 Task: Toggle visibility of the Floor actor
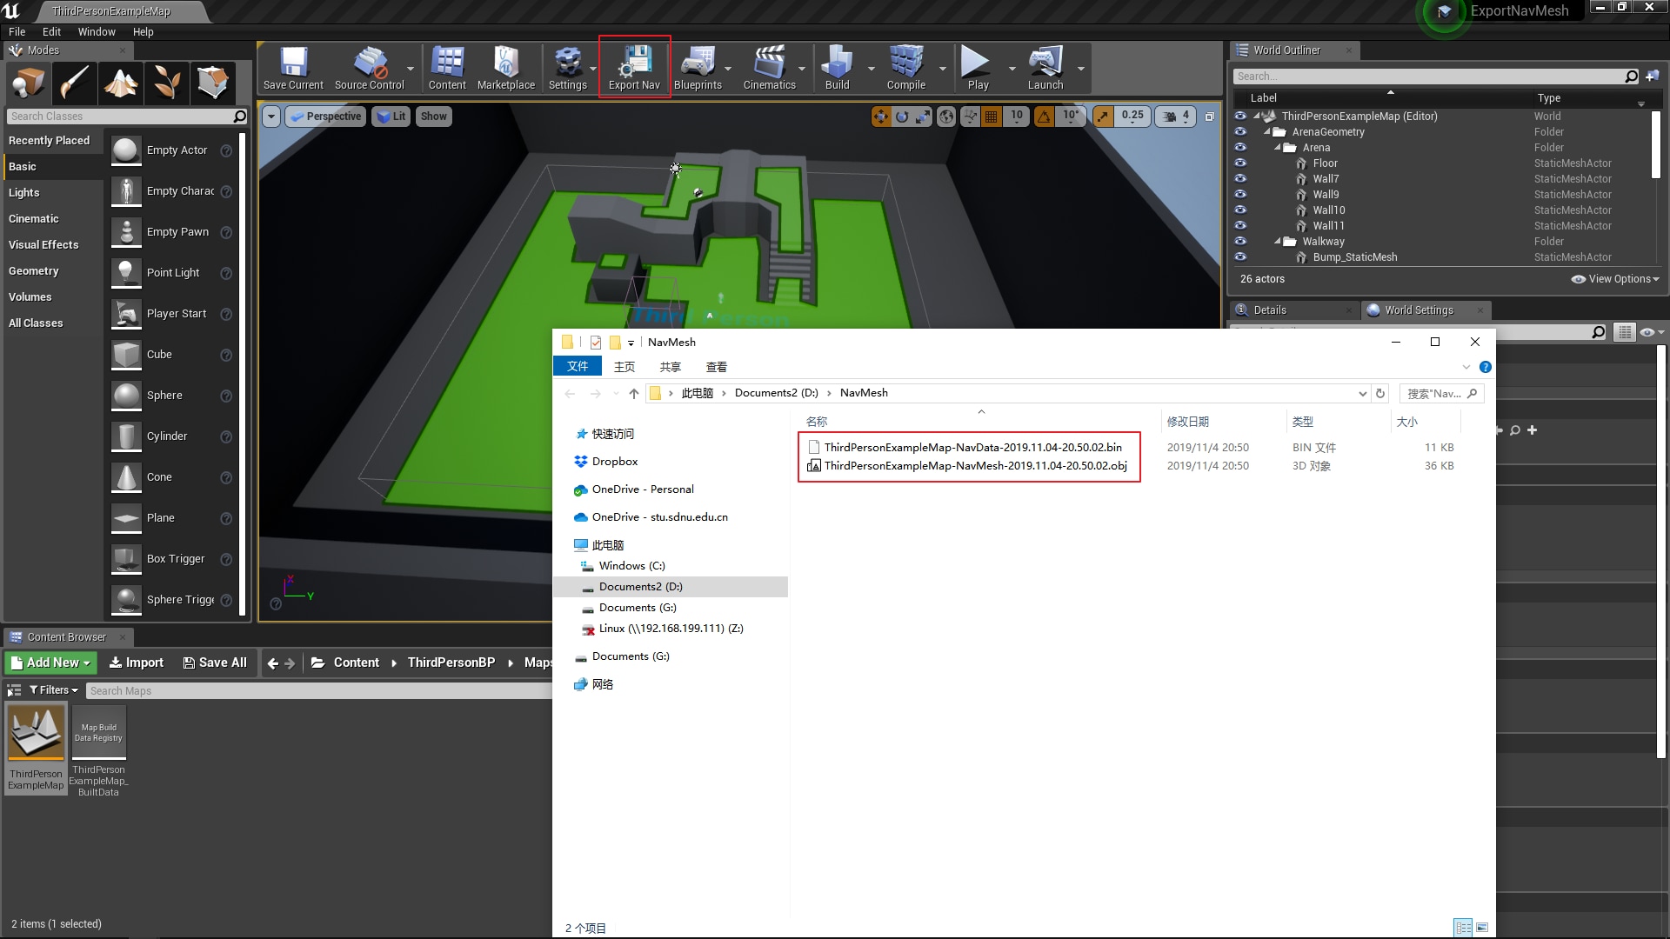(1241, 163)
